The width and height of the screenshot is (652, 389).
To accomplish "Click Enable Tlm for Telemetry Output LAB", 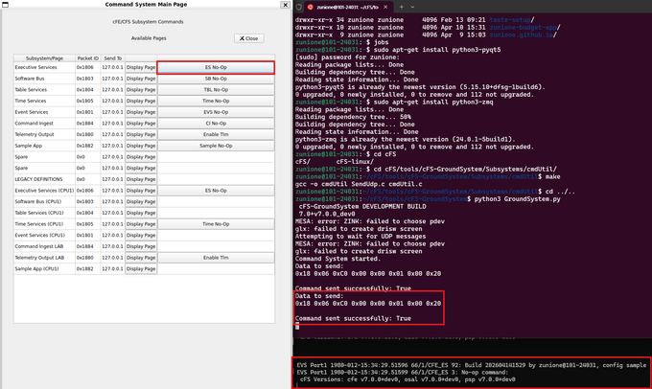I will pyautogui.click(x=215, y=258).
